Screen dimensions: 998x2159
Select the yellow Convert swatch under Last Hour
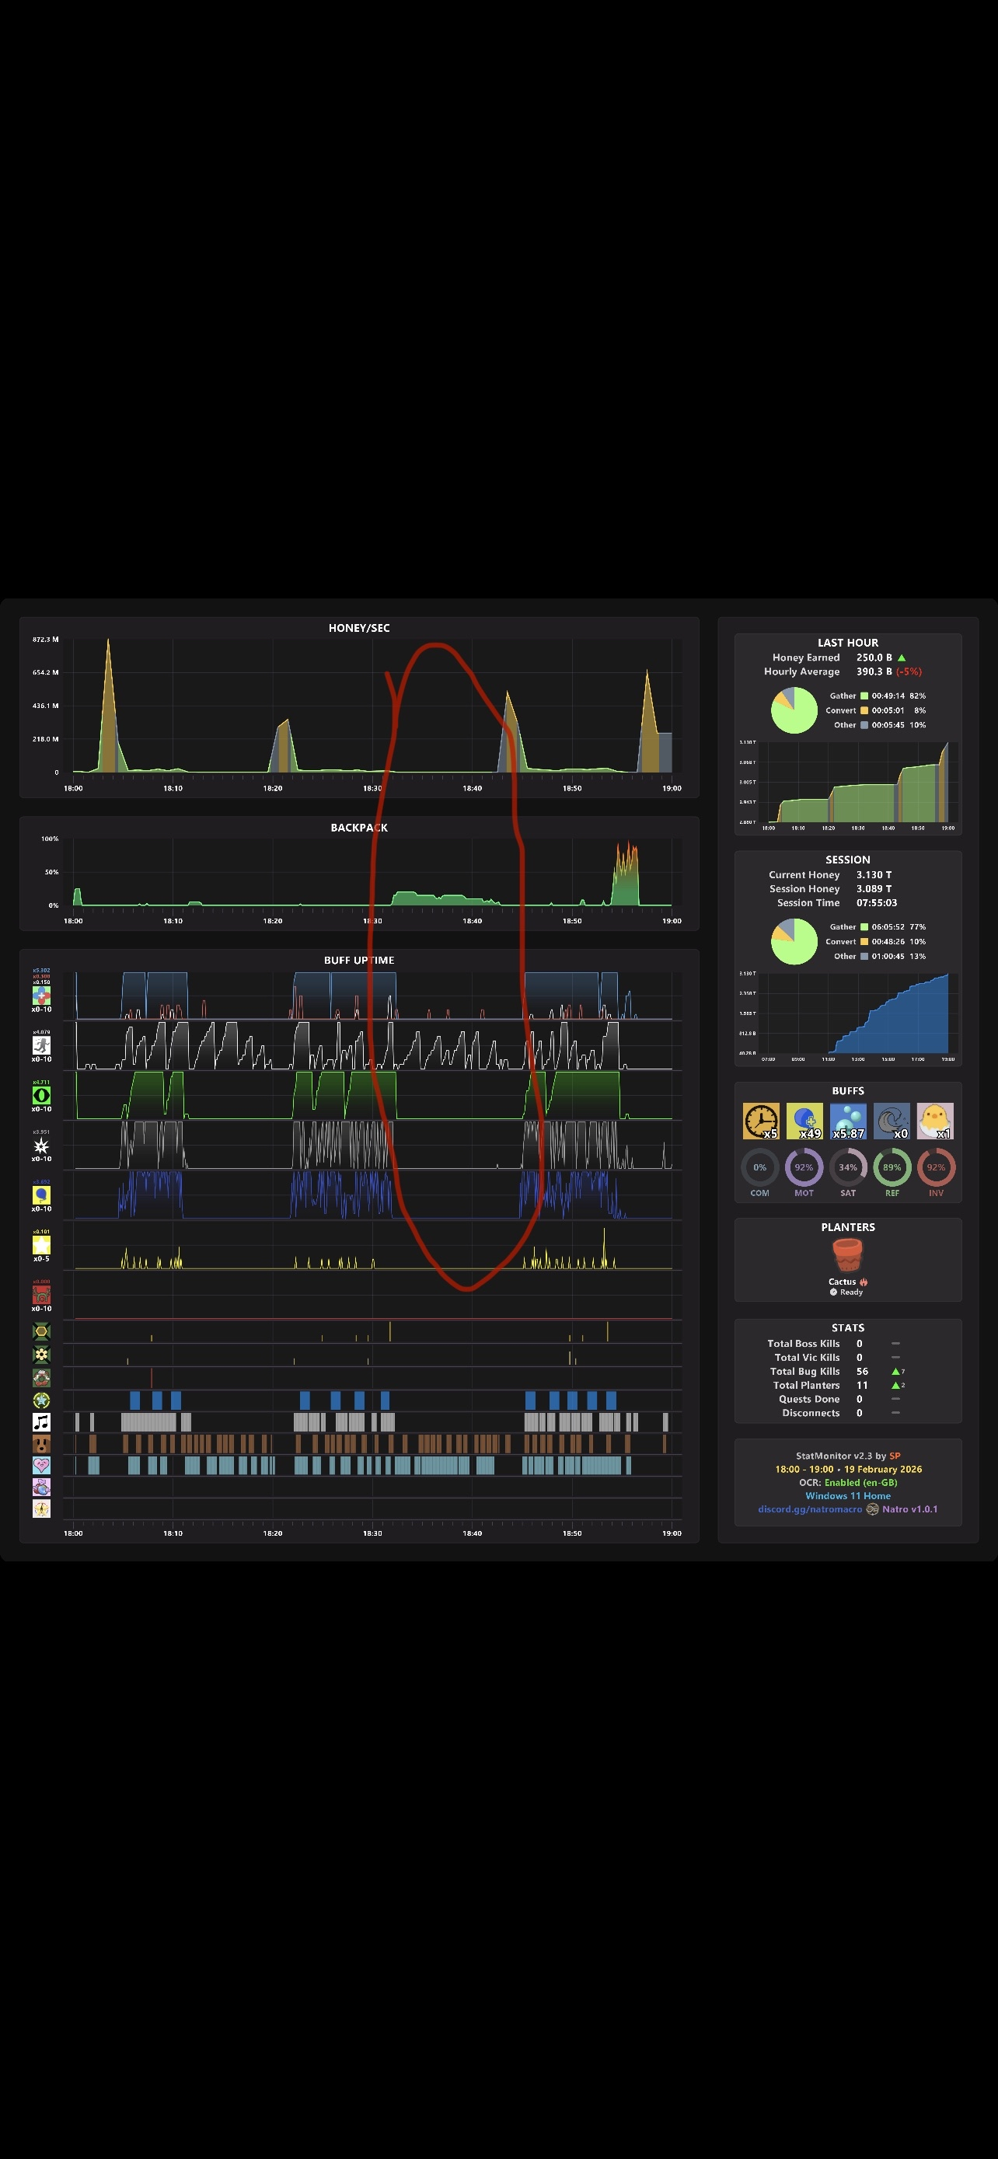(x=864, y=710)
